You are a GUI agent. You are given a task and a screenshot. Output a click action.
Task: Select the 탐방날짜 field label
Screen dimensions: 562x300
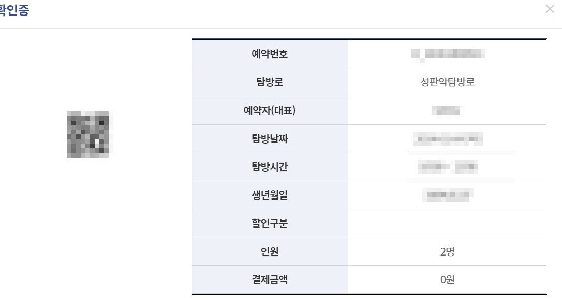point(270,138)
